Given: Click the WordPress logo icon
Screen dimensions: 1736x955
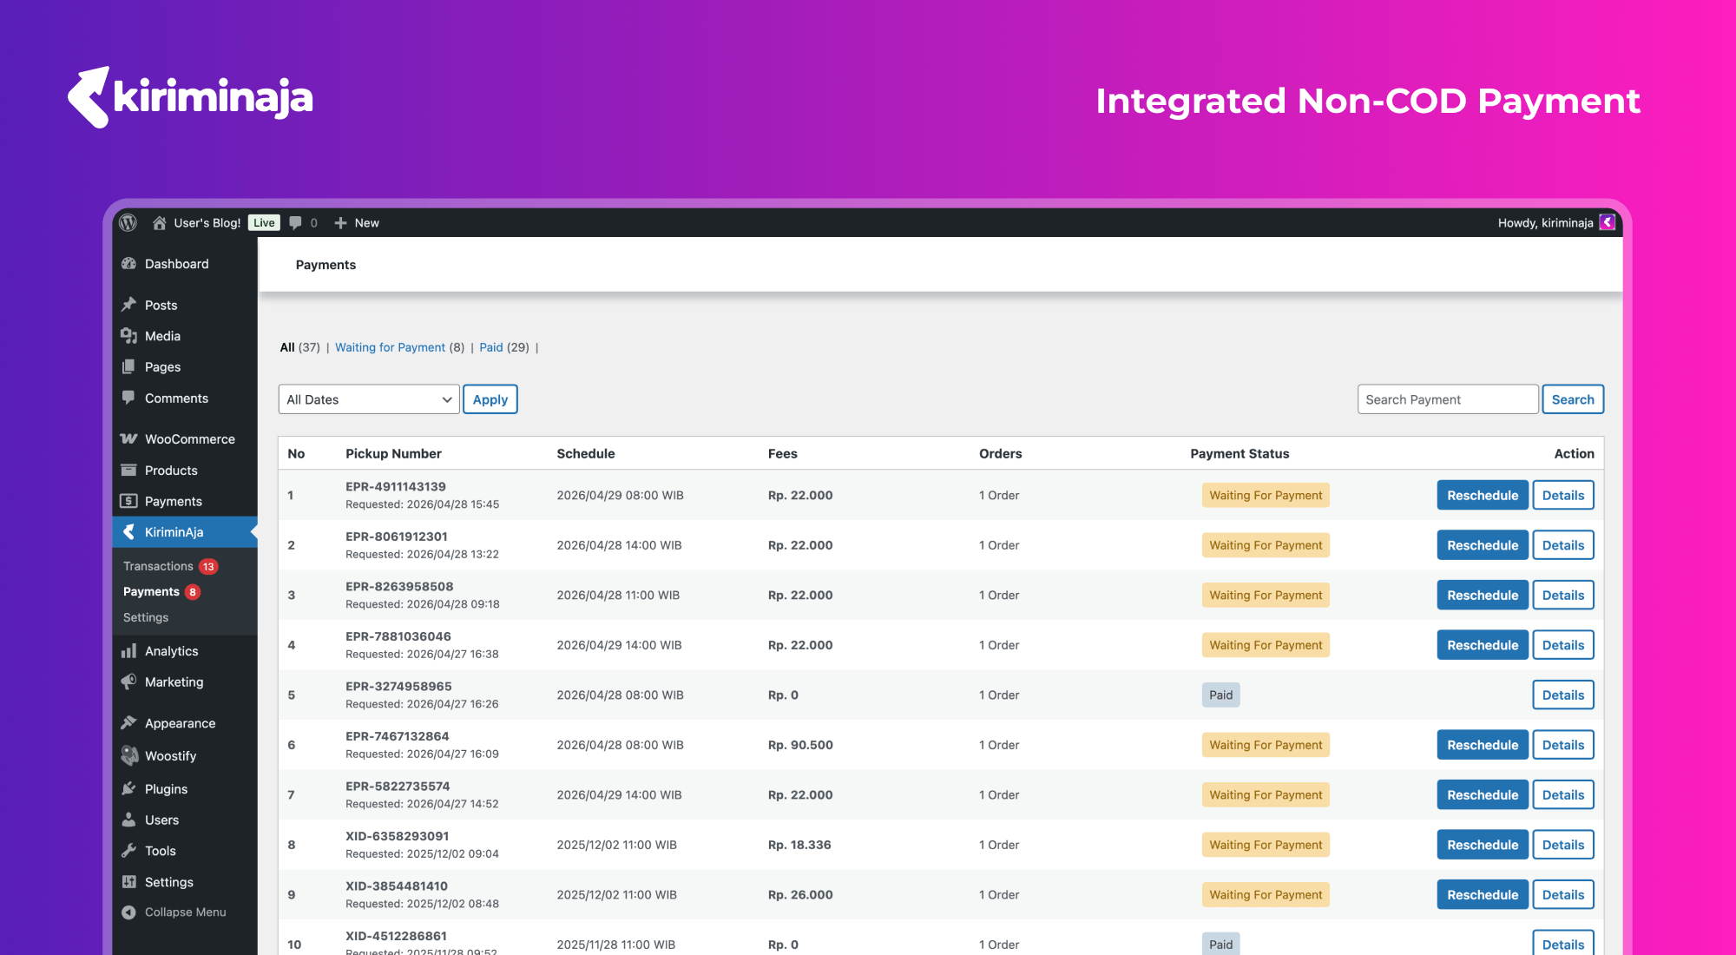Looking at the screenshot, I should tap(128, 223).
